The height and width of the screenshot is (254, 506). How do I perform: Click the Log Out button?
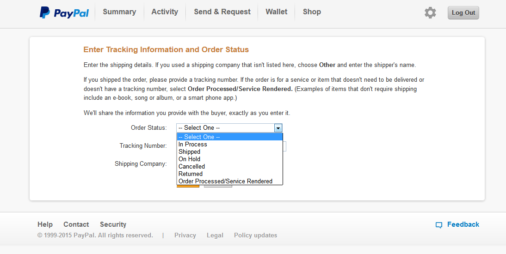pyautogui.click(x=463, y=12)
